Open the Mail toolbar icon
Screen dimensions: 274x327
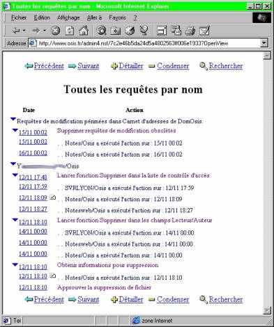(x=176, y=31)
